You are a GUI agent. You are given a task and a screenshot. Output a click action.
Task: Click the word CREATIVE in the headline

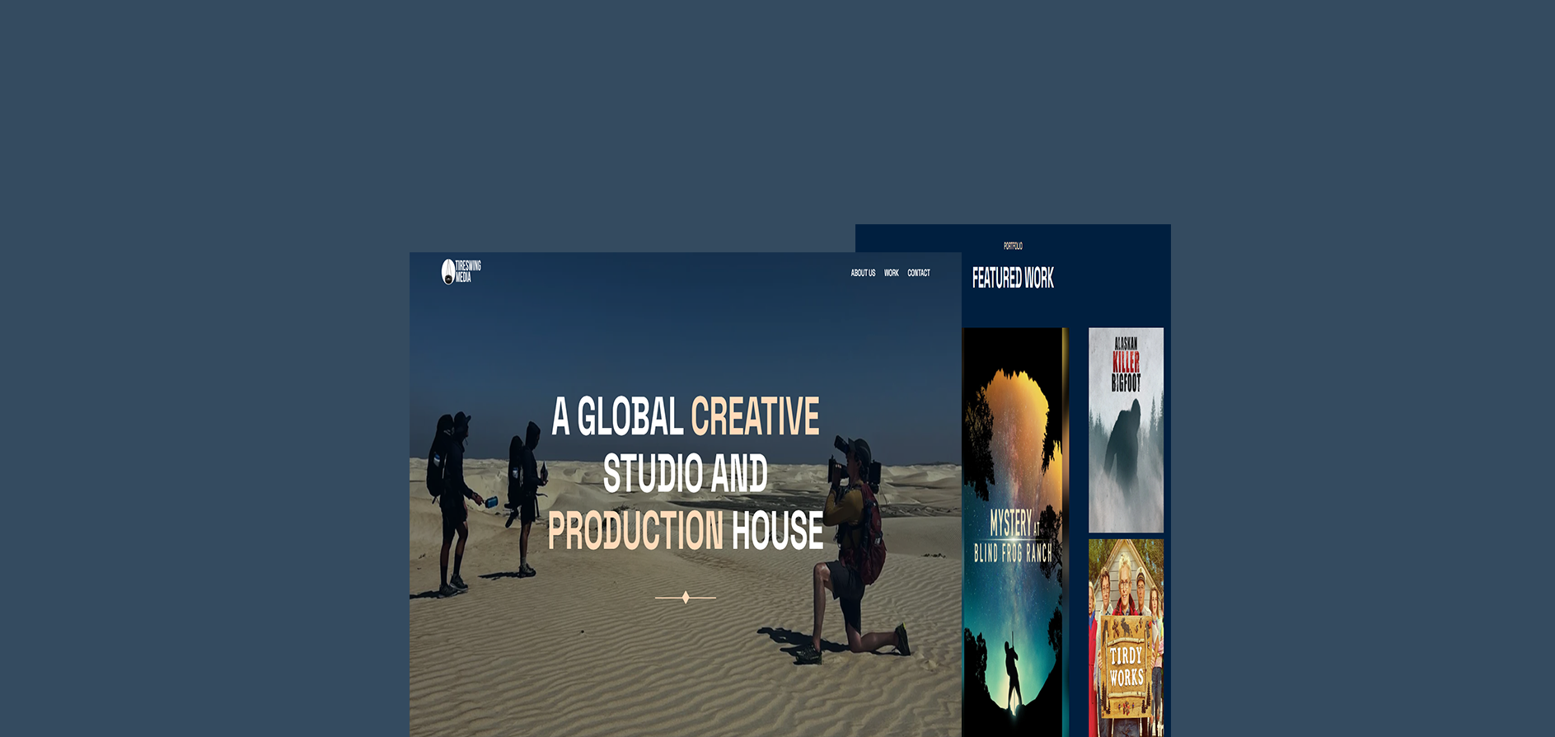coord(755,417)
